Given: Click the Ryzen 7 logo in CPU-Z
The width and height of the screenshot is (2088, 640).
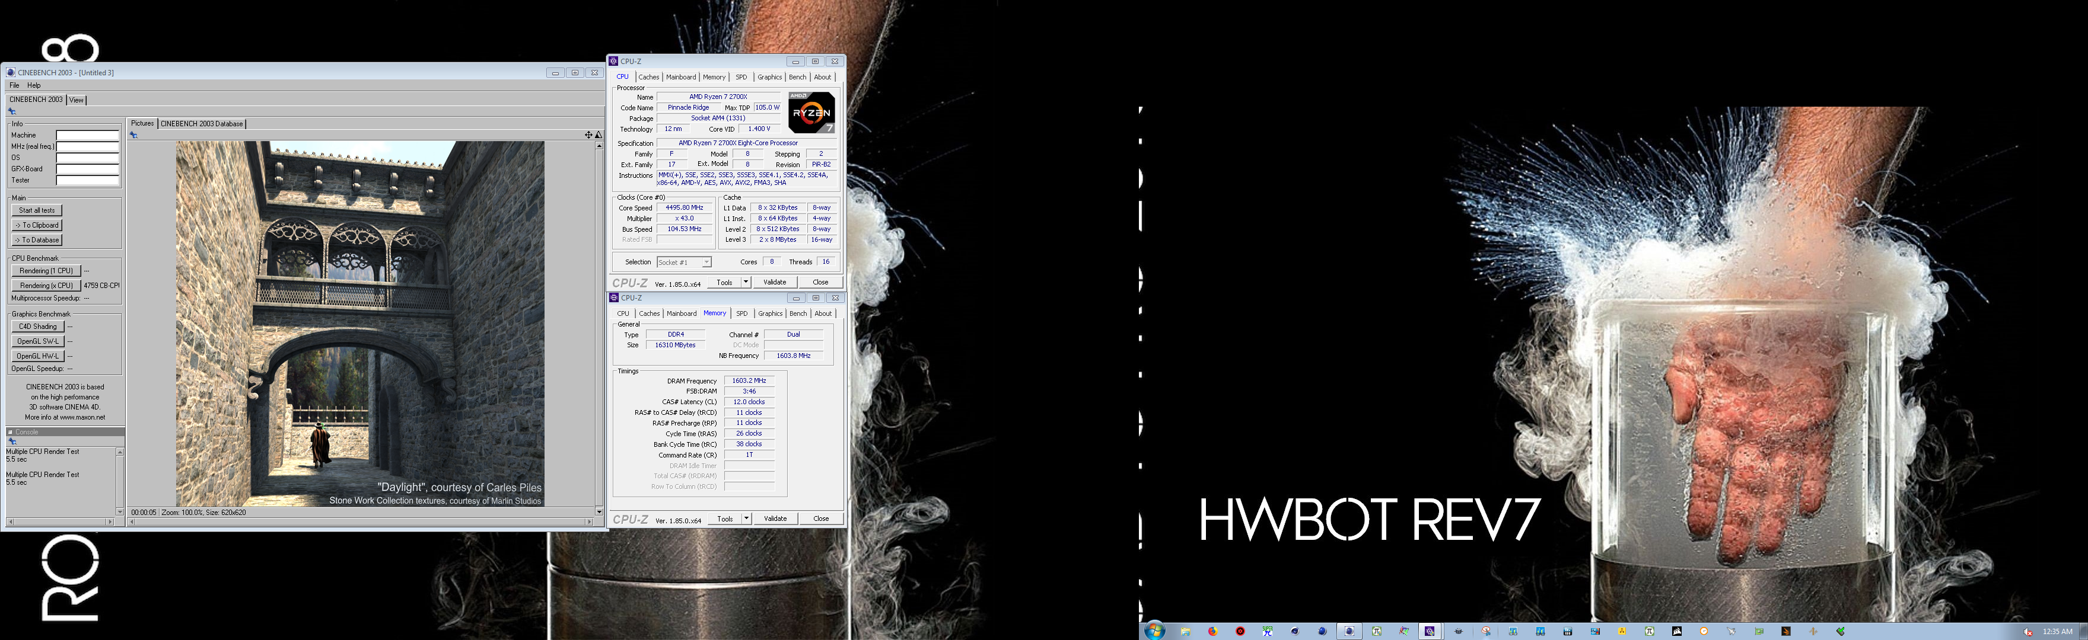Looking at the screenshot, I should 811,113.
